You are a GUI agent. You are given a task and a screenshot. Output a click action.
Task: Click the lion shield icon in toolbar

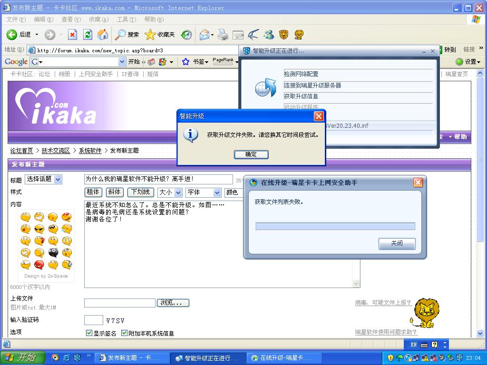pos(283,34)
